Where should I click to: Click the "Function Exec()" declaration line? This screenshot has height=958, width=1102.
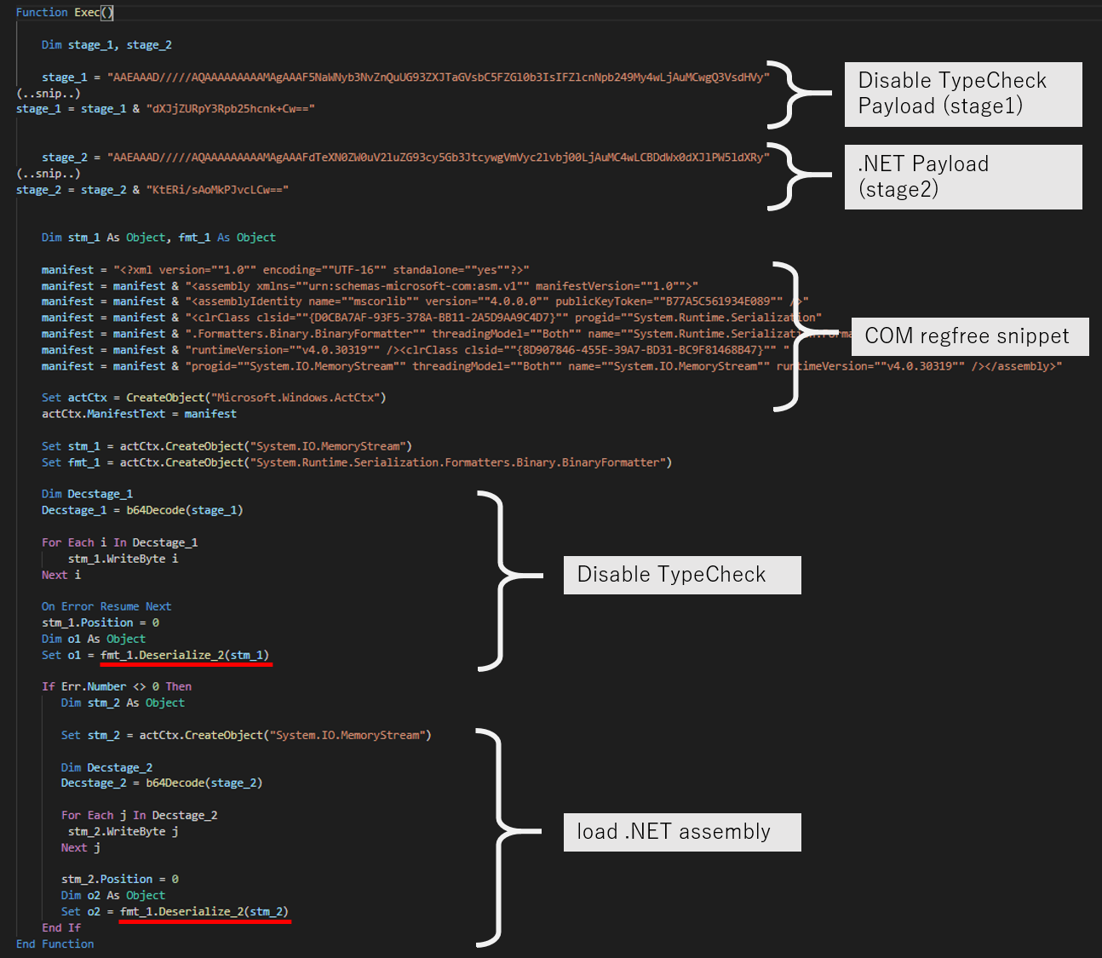pyautogui.click(x=65, y=13)
